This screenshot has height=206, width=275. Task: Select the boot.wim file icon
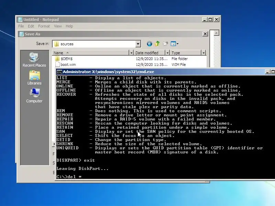tap(57, 65)
